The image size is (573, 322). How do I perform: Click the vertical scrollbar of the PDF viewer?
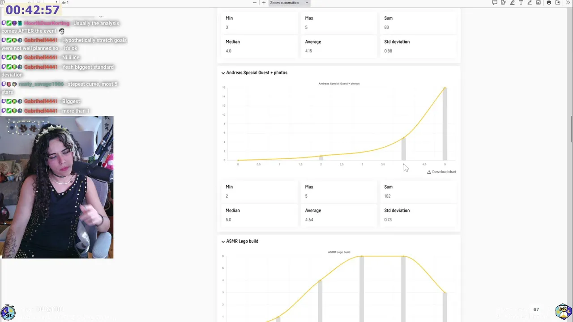[x=571, y=130]
